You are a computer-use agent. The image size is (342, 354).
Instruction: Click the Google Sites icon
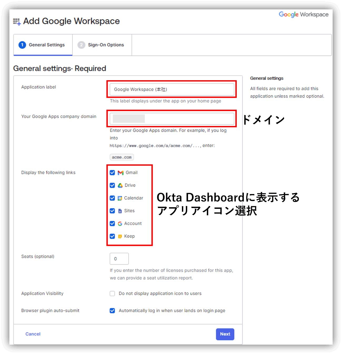click(x=120, y=211)
